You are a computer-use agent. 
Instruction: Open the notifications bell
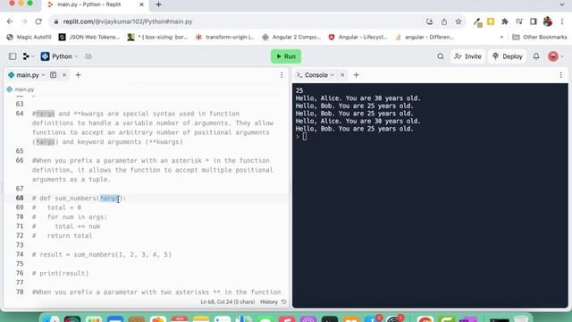[x=536, y=56]
